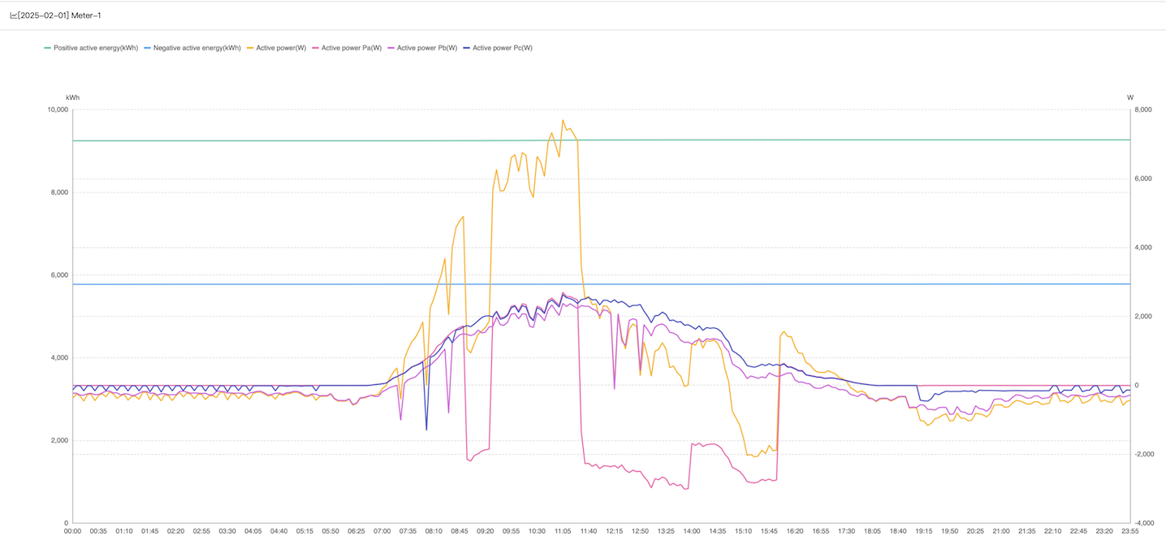Click the kWh unit label above the left axis
Image resolution: width=1166 pixels, height=549 pixels.
(x=73, y=97)
